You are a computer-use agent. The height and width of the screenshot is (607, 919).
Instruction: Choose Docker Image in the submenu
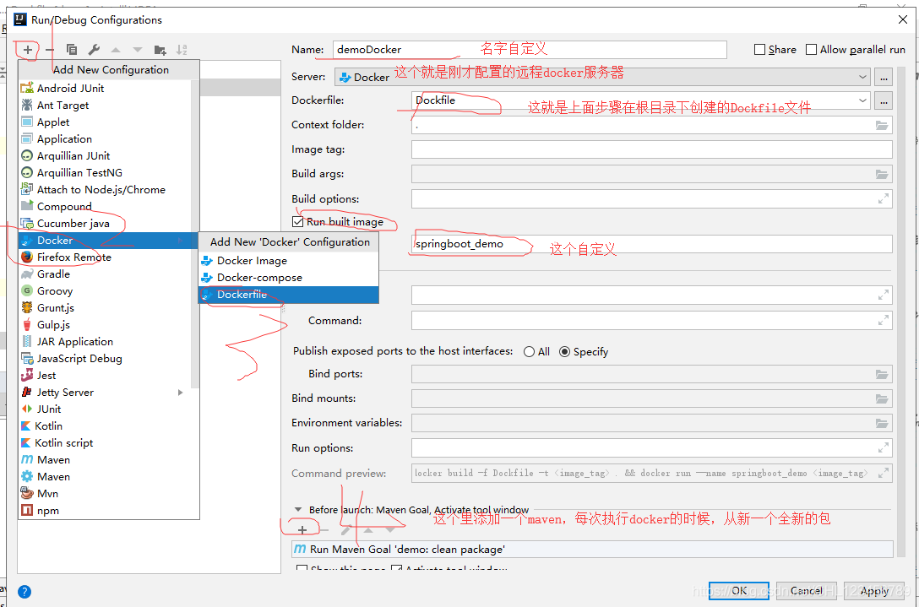[289, 261]
